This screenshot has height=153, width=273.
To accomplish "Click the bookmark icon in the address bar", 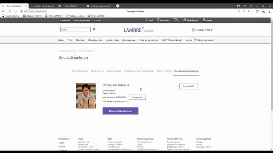I will [x=248, y=11].
